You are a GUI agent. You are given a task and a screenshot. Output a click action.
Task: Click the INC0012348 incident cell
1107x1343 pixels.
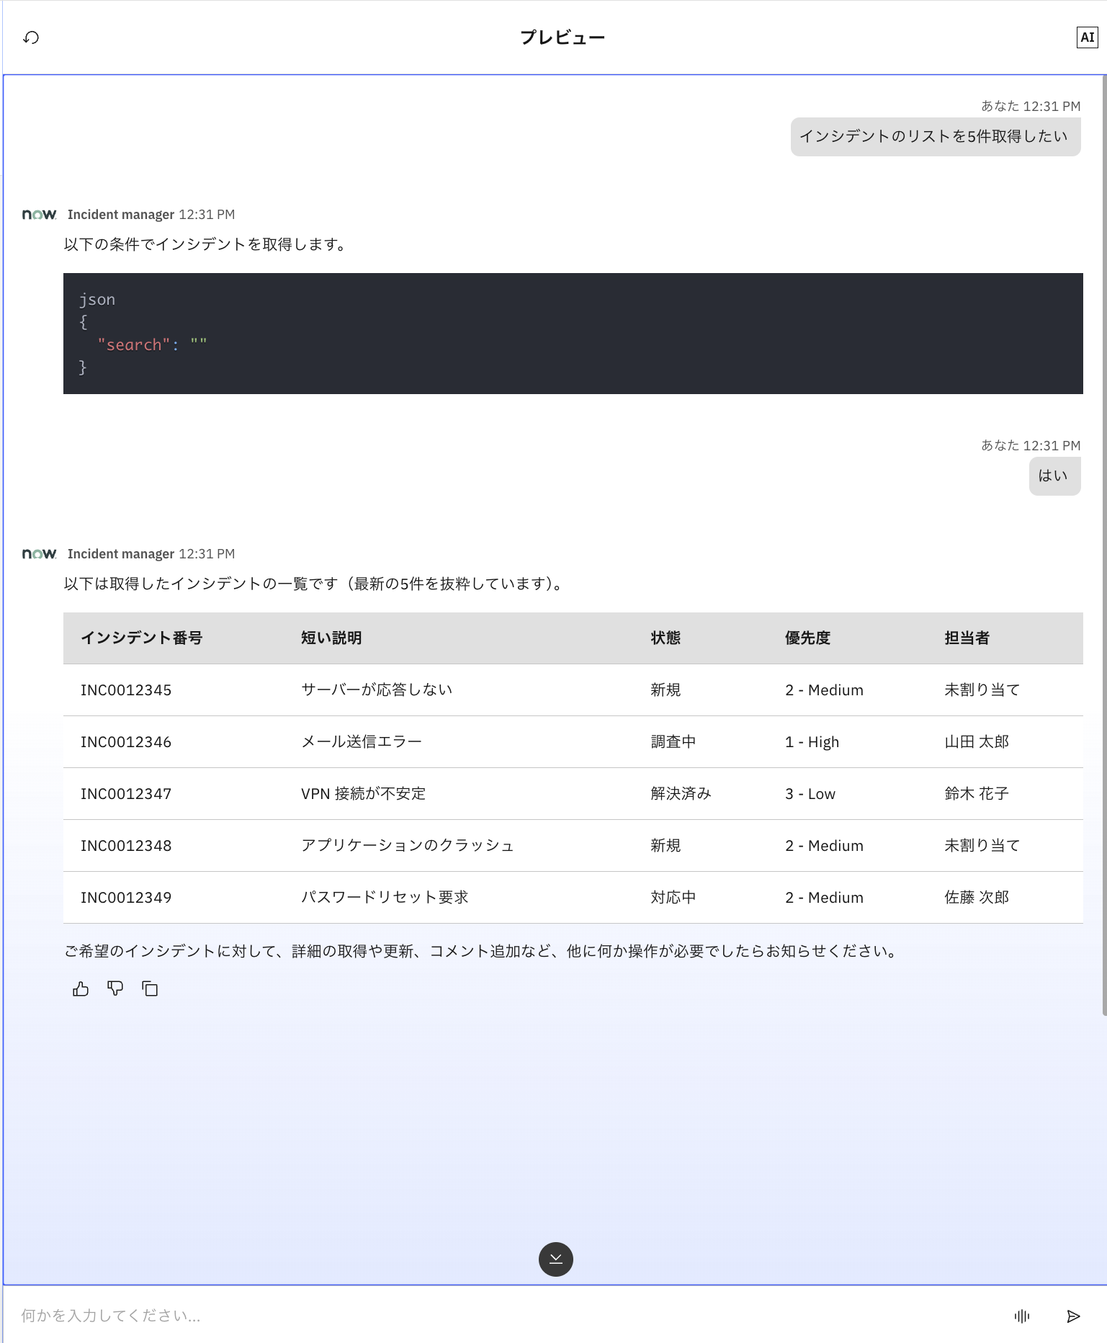pos(126,846)
